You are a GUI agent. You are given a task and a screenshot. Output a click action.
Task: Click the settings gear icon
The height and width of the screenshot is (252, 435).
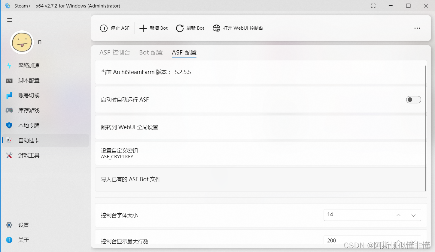point(9,225)
